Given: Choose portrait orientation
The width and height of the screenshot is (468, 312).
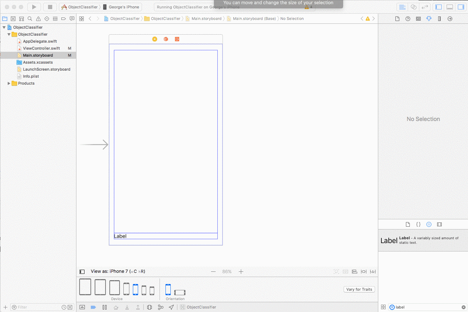Looking at the screenshot, I should tap(168, 290).
